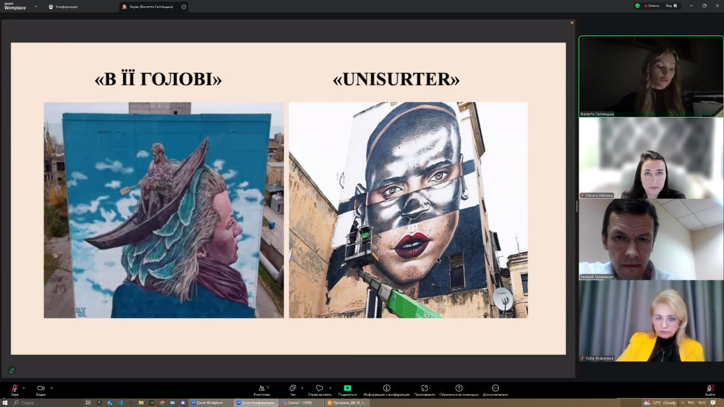Click the «В ЇЇ ГОЛОВІ» slide title
Viewport: 724px width, 407px height.
pos(158,80)
